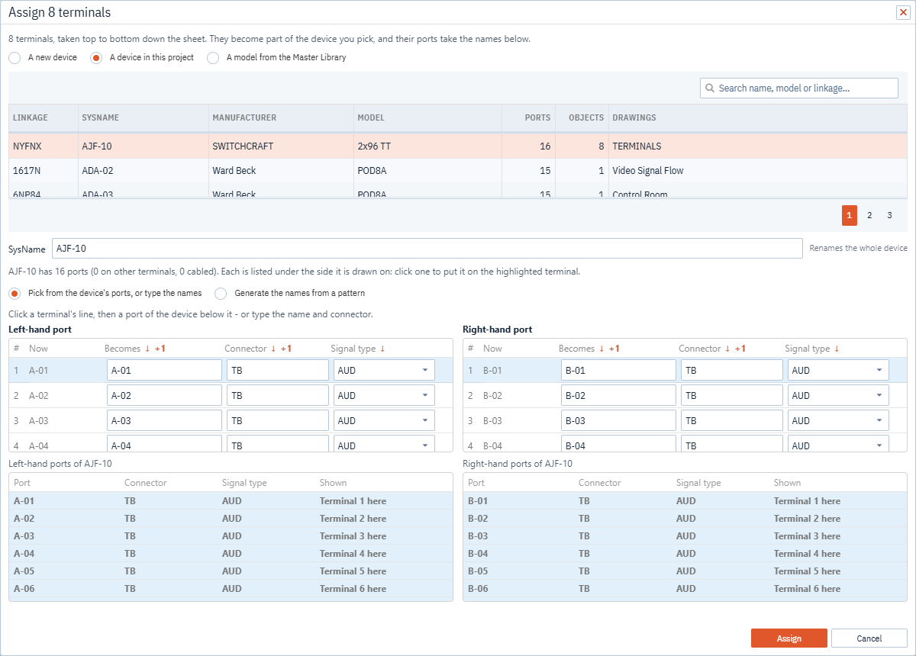Click the Cancel button
916x656 pixels.
click(869, 638)
